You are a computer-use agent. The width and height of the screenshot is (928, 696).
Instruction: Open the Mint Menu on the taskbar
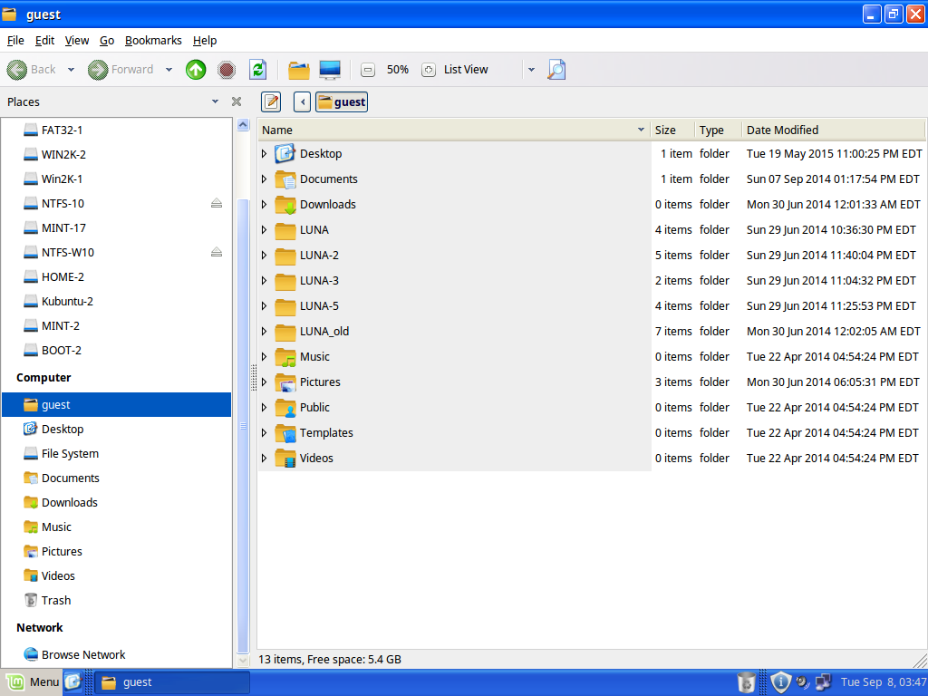point(32,681)
